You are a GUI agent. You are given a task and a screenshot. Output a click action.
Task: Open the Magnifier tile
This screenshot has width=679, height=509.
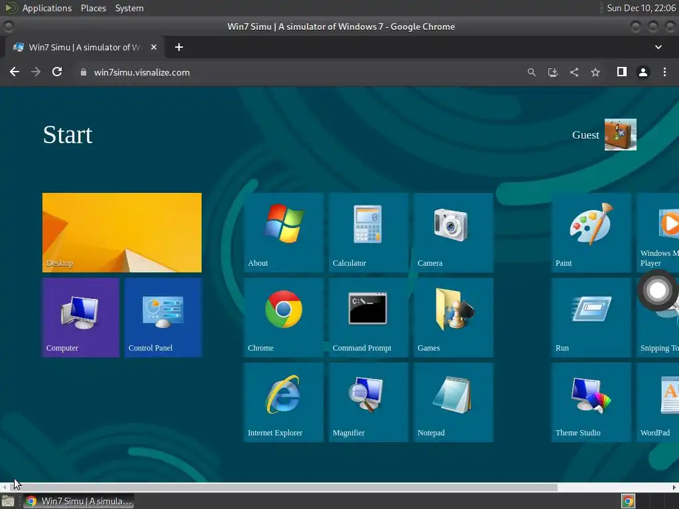369,402
